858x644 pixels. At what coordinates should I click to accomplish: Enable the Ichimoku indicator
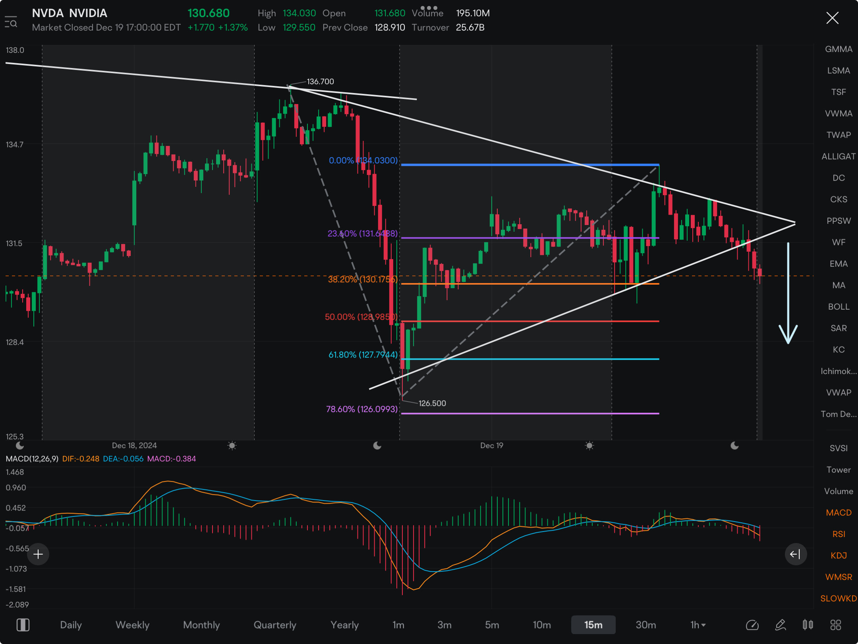(839, 371)
